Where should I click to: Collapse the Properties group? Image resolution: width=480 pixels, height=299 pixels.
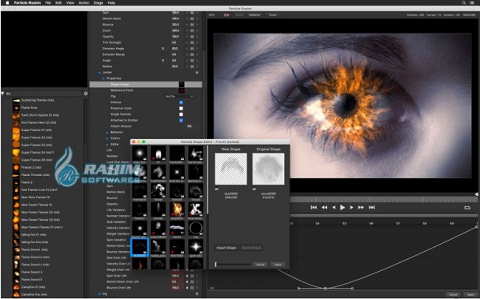103,78
